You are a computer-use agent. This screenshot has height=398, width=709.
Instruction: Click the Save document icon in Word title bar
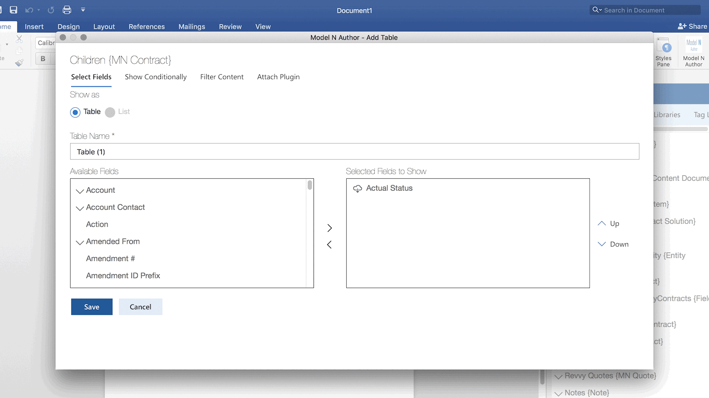click(x=13, y=10)
